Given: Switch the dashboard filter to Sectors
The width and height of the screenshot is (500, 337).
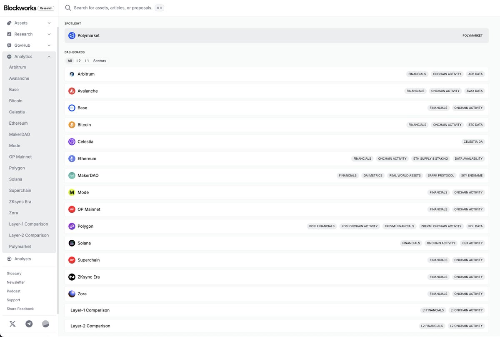Looking at the screenshot, I should (x=100, y=60).
